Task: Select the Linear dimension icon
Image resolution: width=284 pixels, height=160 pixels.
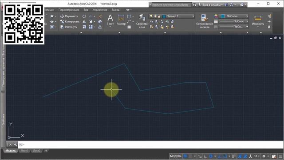Action: 129,16
